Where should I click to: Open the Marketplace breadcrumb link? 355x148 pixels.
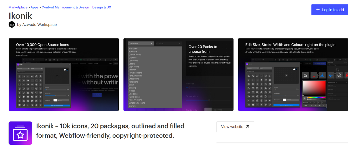(18, 7)
